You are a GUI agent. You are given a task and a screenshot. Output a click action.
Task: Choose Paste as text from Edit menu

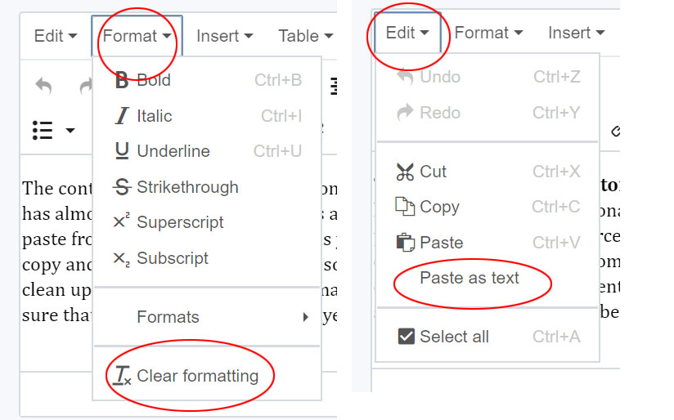(470, 278)
